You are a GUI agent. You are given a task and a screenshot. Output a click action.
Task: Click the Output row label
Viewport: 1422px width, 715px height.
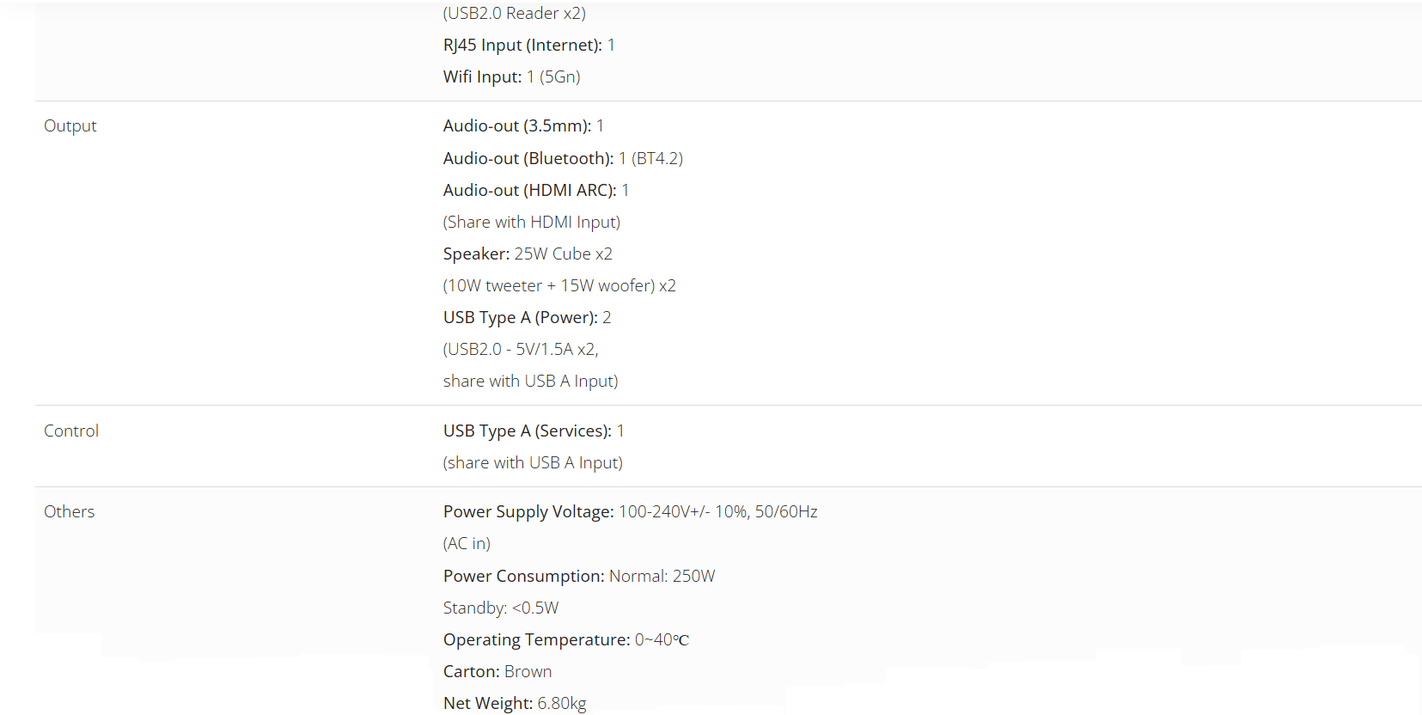pyautogui.click(x=70, y=126)
